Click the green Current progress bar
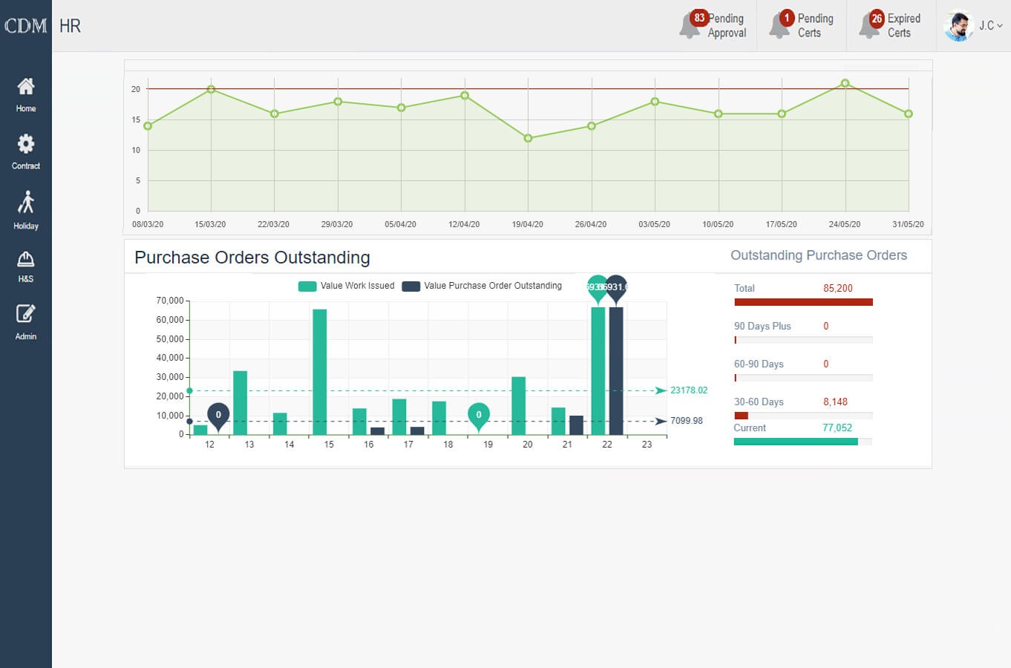This screenshot has width=1011, height=668. coord(795,442)
